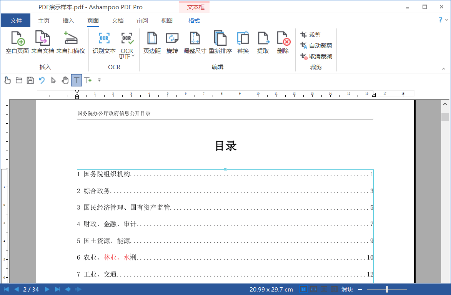Open the 文件 file menu
This screenshot has height=295, width=451.
click(16, 20)
